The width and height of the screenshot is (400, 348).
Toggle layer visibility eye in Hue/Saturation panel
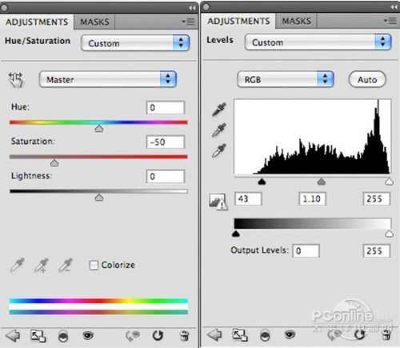(x=88, y=335)
